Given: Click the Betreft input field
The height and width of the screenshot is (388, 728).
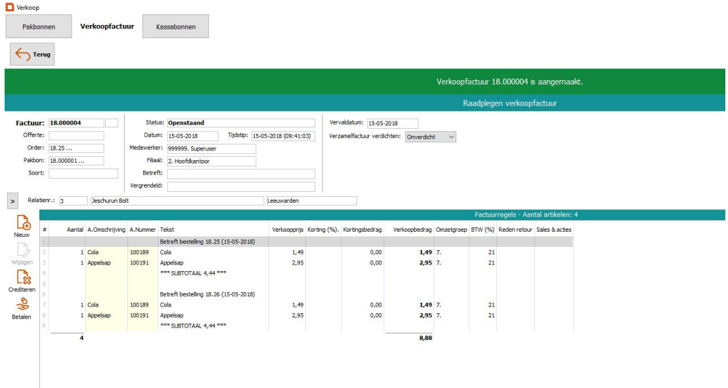Looking at the screenshot, I should [x=240, y=174].
